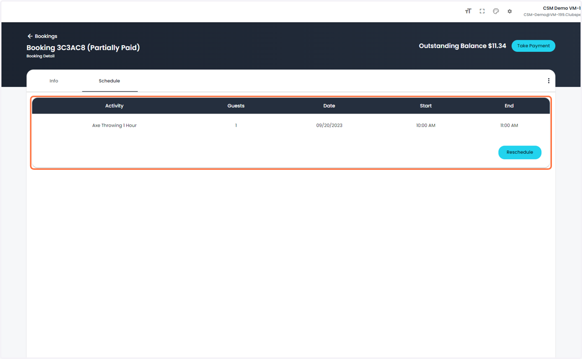Select the Axe Throwing 1 Hour cell
The height and width of the screenshot is (359, 582).
point(114,126)
